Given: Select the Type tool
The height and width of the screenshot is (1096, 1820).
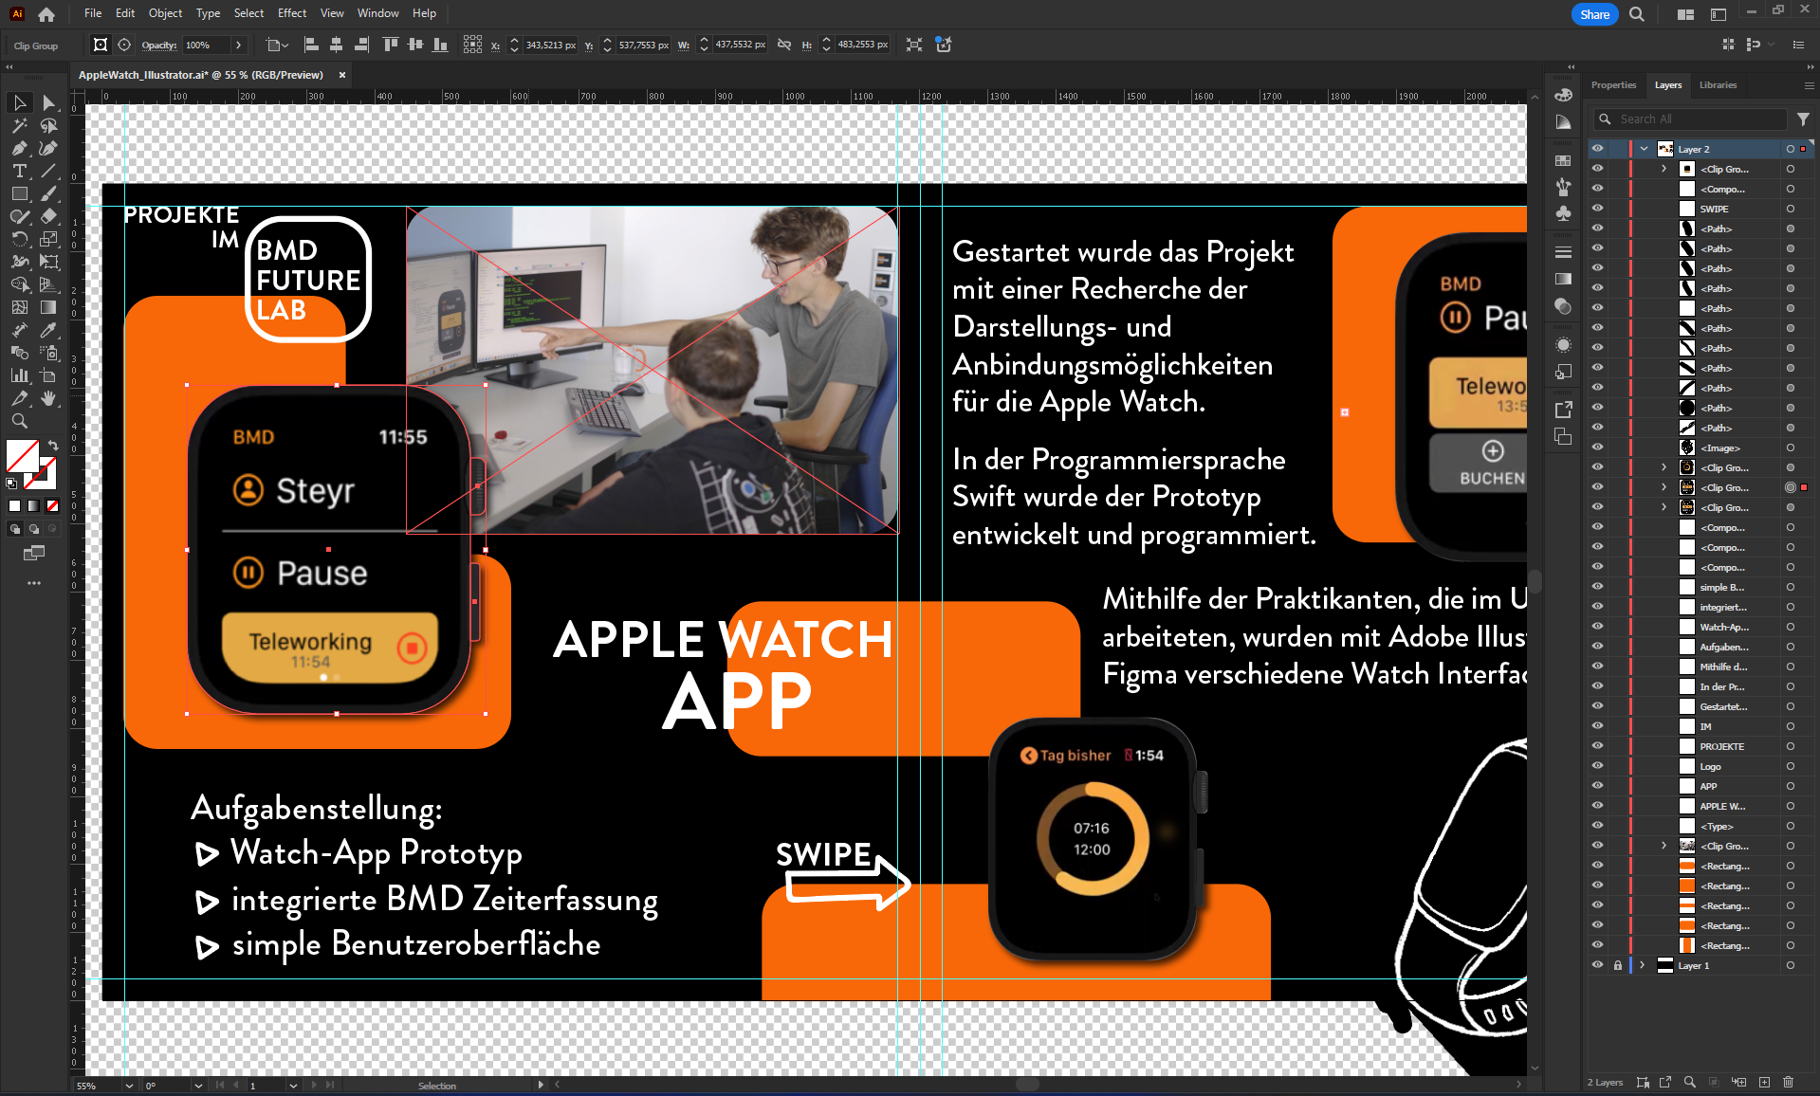Looking at the screenshot, I should point(20,171).
